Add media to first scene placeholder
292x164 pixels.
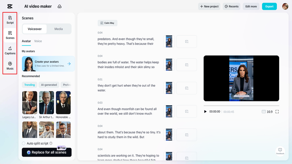coord(186,42)
